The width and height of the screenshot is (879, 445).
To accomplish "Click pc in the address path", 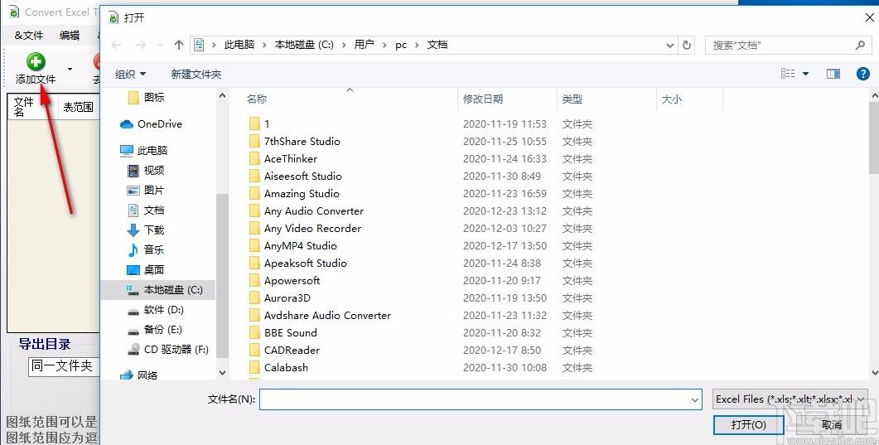I will point(401,45).
